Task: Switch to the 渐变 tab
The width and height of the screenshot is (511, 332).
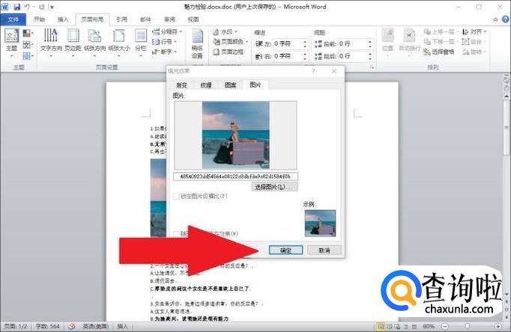Action: click(x=182, y=85)
